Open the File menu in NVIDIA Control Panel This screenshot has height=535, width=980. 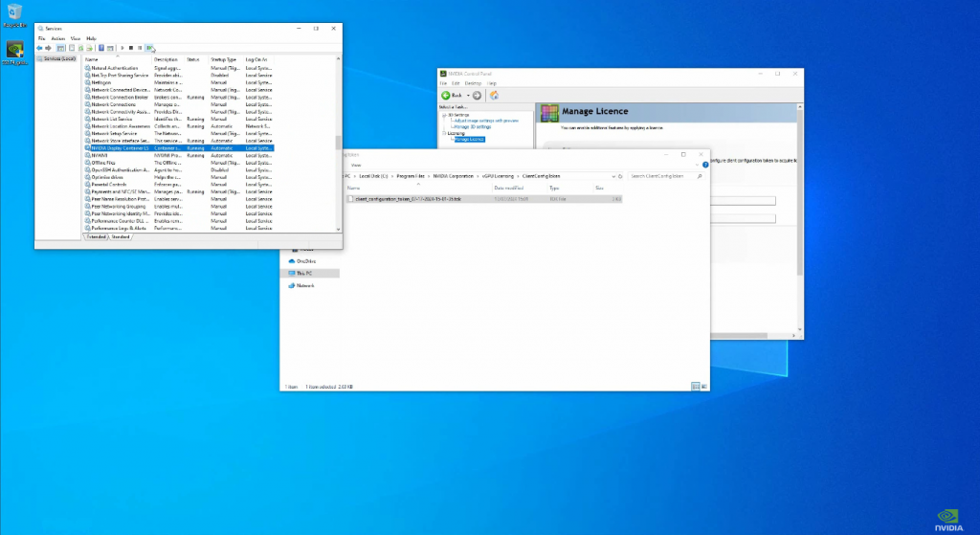(x=443, y=83)
